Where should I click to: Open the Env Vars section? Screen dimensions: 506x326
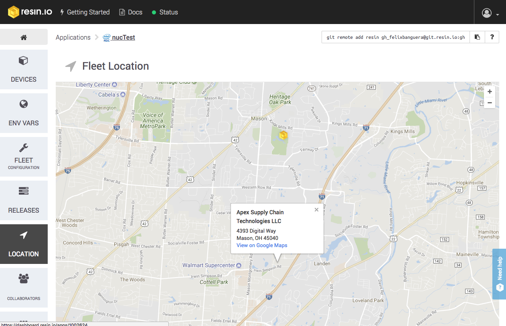click(x=24, y=113)
